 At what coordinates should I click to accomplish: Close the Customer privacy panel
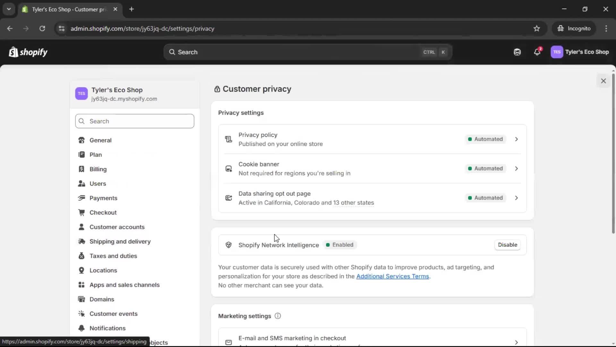pos(603,81)
